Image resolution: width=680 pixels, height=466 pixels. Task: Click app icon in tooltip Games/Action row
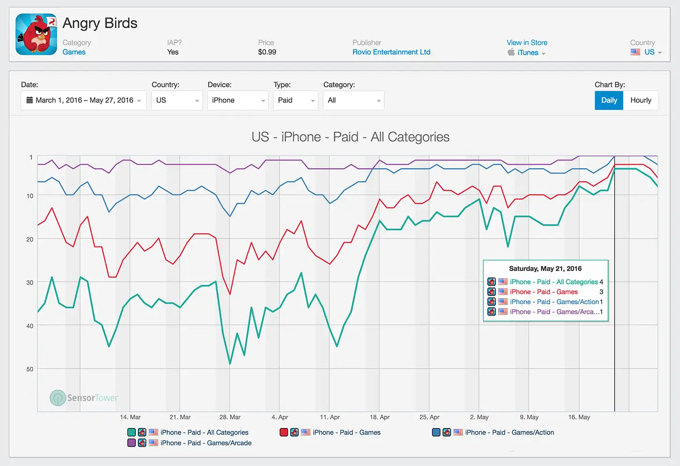coord(491,302)
